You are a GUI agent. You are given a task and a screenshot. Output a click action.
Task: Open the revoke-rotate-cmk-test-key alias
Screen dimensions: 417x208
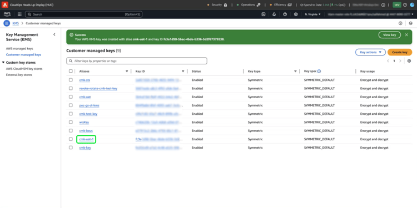98,88
